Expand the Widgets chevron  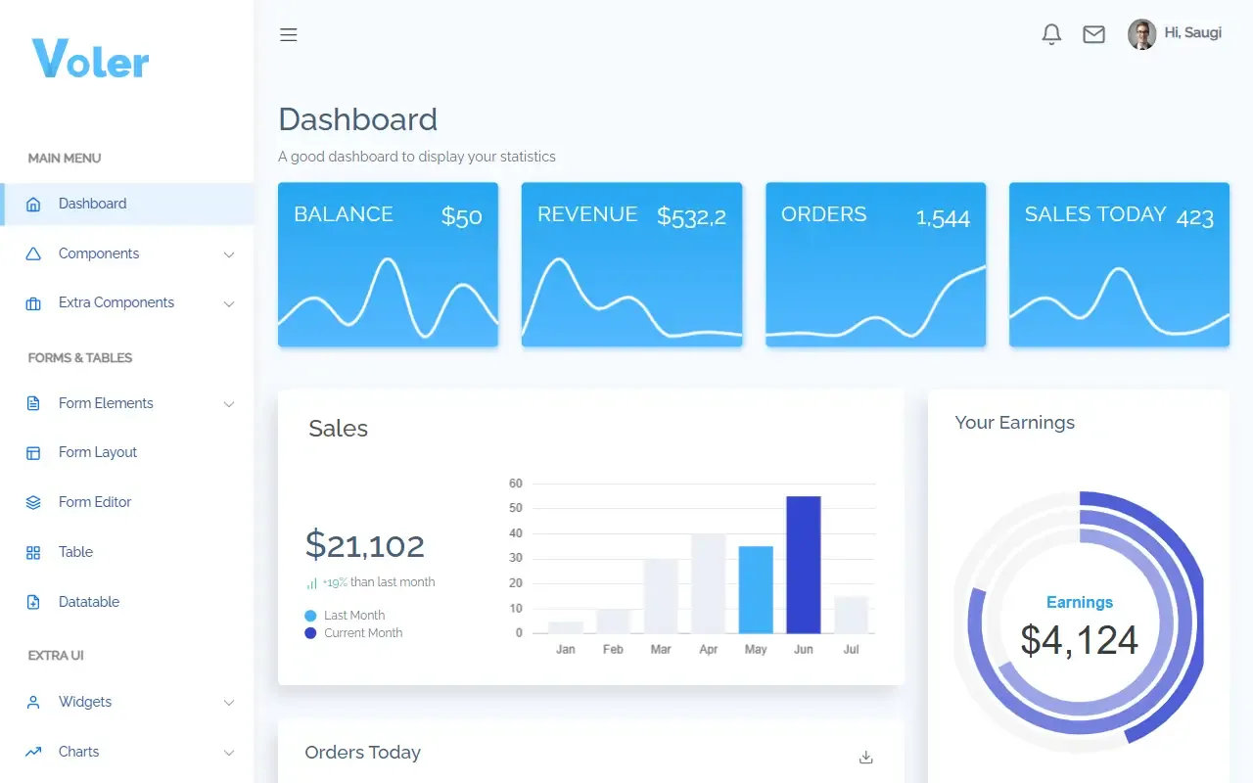pyautogui.click(x=229, y=703)
